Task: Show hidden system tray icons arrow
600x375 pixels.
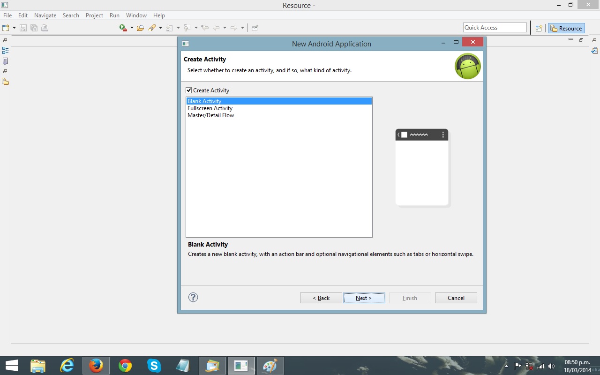Action: click(x=506, y=366)
